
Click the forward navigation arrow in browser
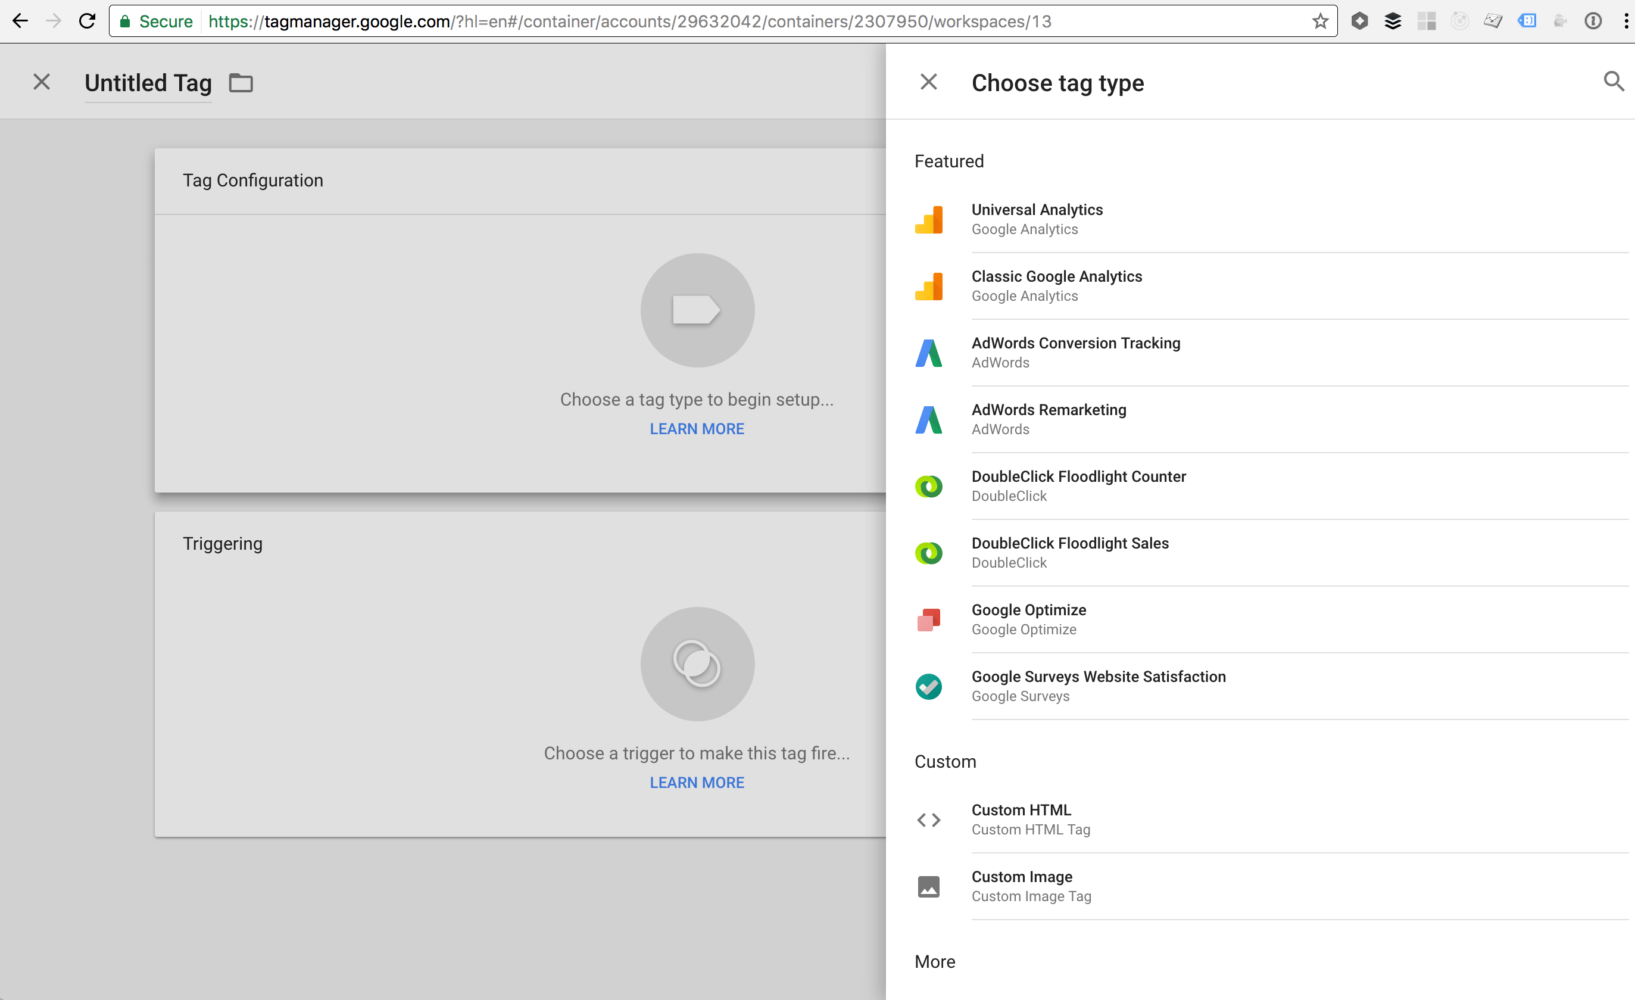click(x=54, y=21)
